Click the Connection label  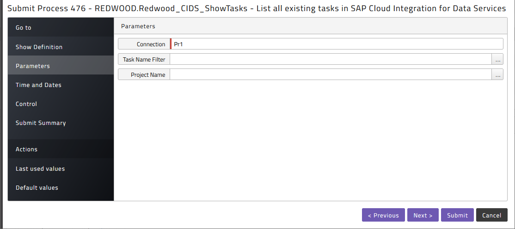tap(144, 44)
